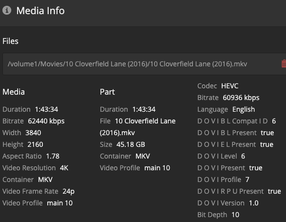The width and height of the screenshot is (286, 222).
Task: Click the Video Frame Rate value 24p
Action: point(68,191)
